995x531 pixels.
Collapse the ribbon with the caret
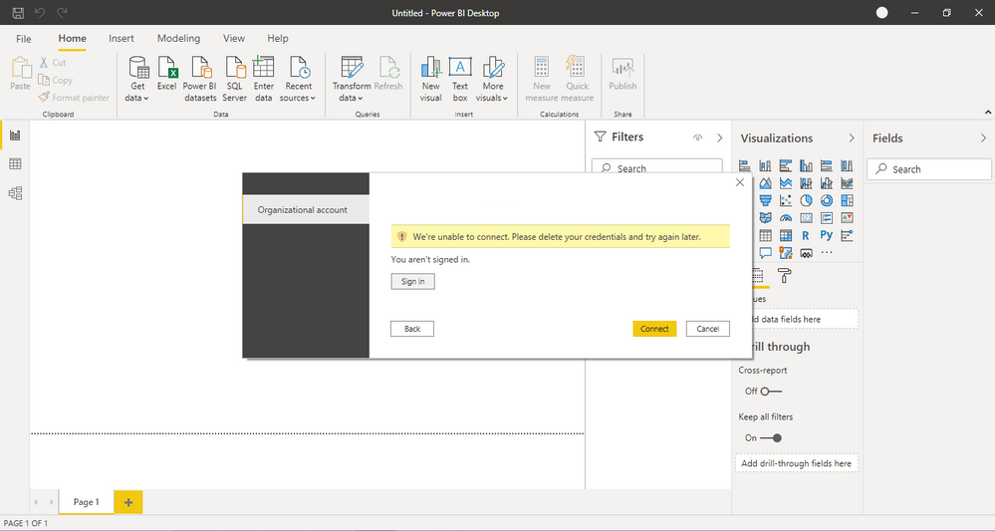pyautogui.click(x=988, y=113)
